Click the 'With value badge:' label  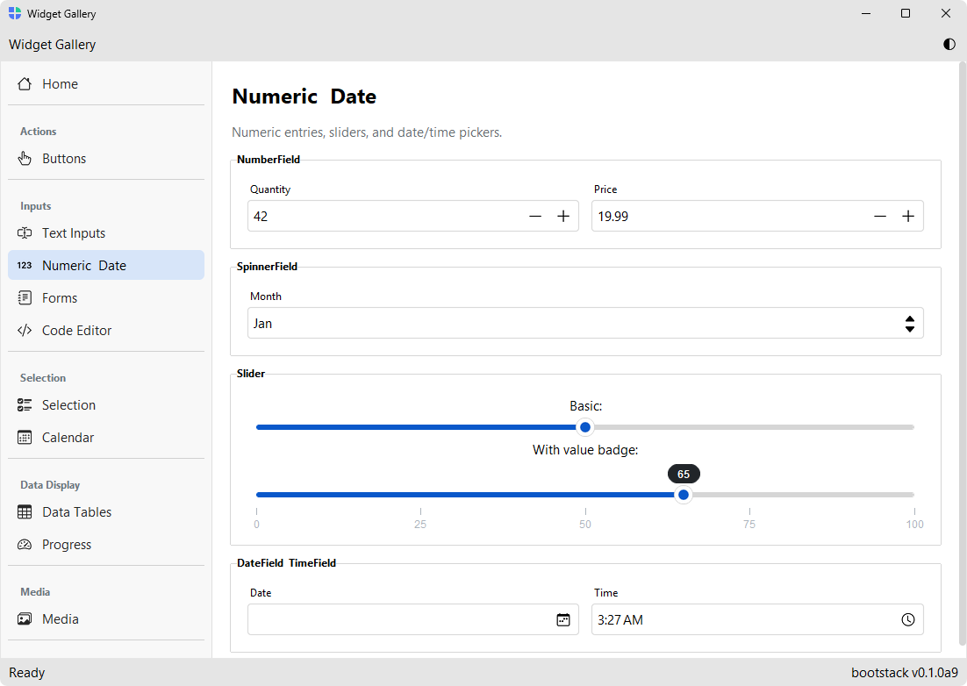tap(585, 450)
